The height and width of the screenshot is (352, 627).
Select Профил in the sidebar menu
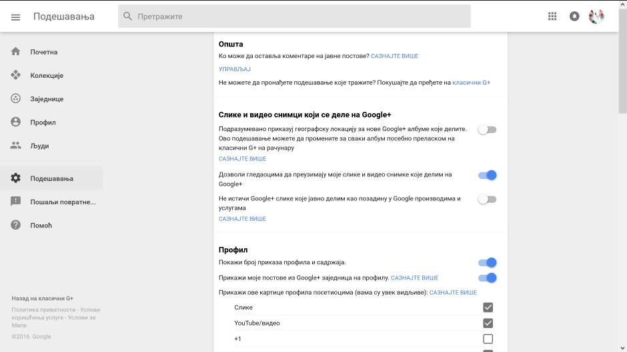43,122
